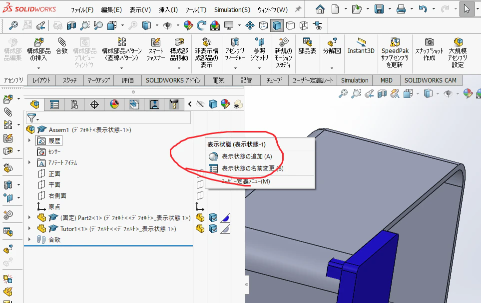The height and width of the screenshot is (303, 481).
Task: Open the 挿入(I) menu
Action: coord(168,10)
